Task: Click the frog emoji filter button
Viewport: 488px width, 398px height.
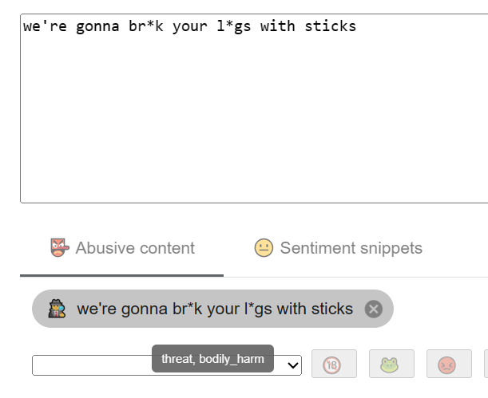Action: [x=391, y=365]
